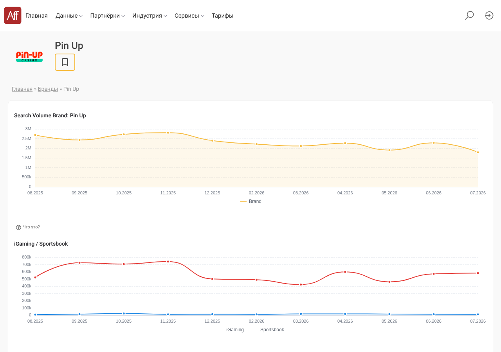Follow the Бренды breadcrumb link
Screen dimensions: 501x352
tap(48, 89)
